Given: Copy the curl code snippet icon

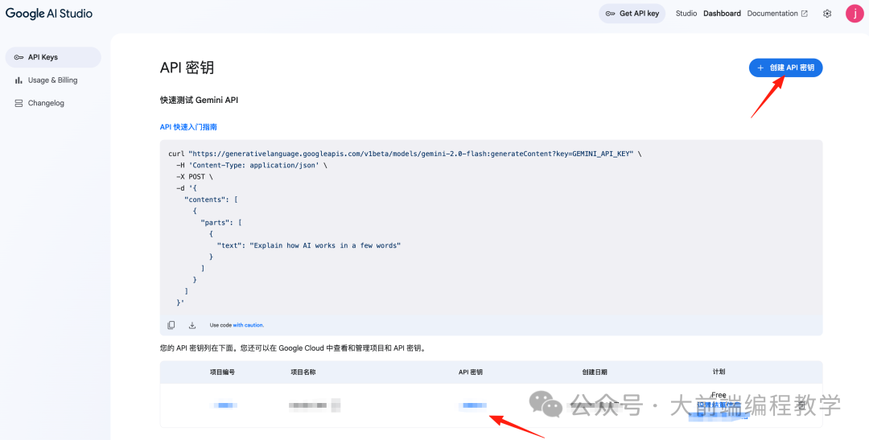Looking at the screenshot, I should pos(171,325).
